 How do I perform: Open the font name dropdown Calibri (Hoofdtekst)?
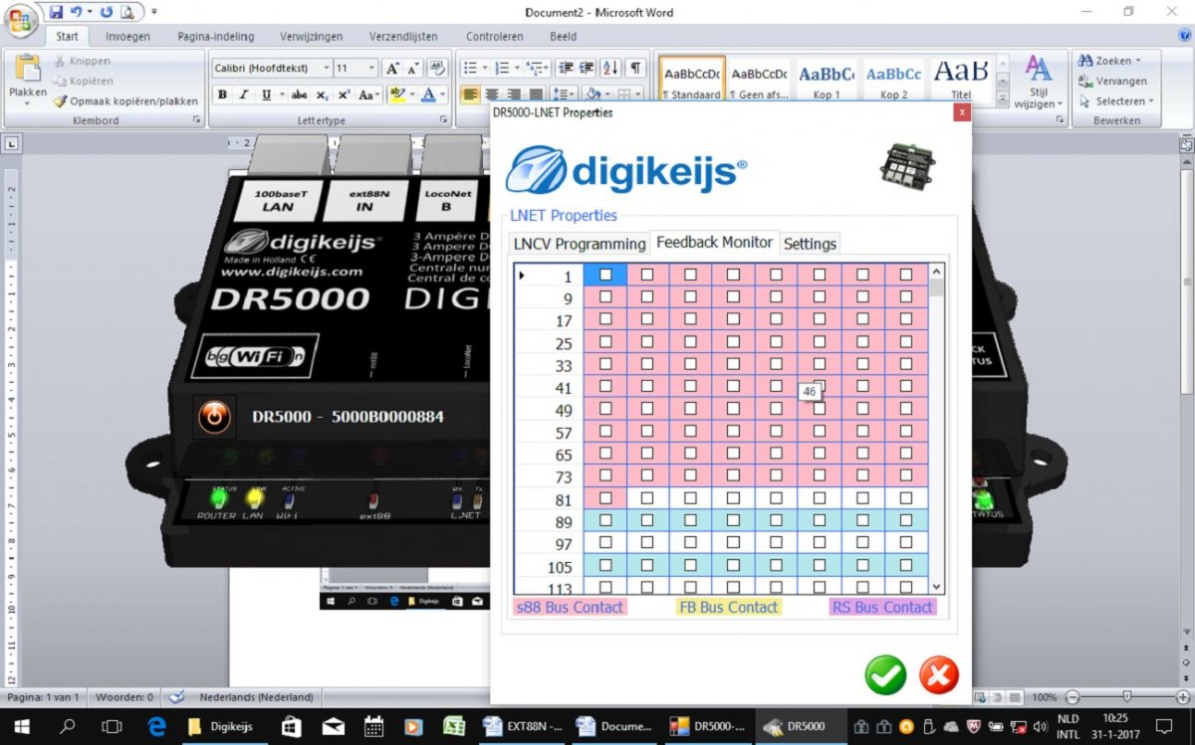click(327, 69)
